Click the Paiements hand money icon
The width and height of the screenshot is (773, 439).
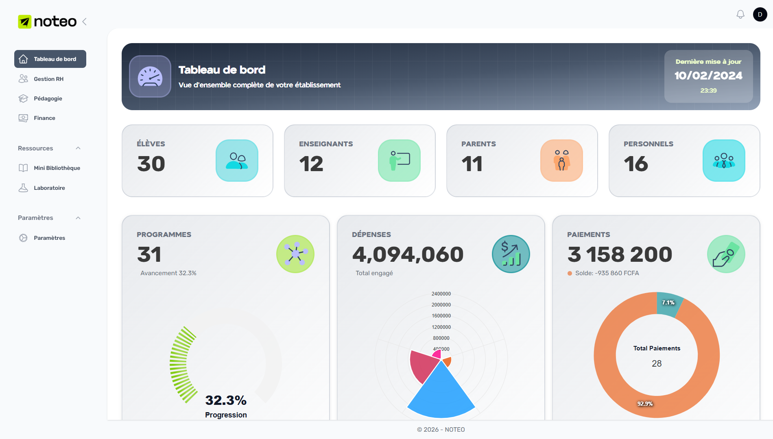(726, 254)
